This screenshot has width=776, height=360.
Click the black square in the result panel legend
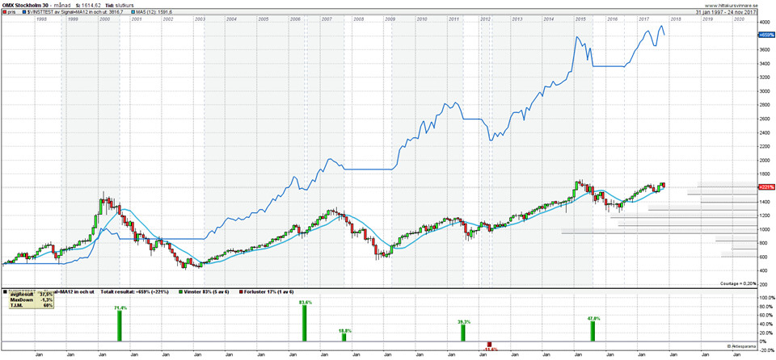[x=5, y=291]
